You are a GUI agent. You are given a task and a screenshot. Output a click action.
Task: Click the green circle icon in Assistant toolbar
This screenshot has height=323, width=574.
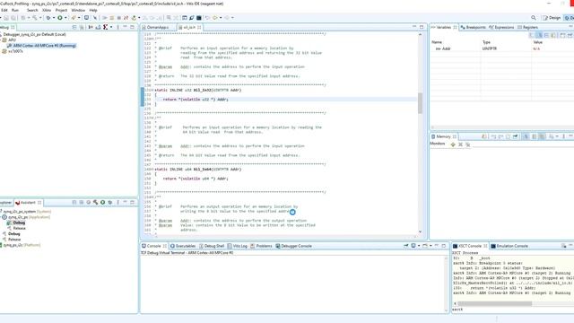(102, 202)
